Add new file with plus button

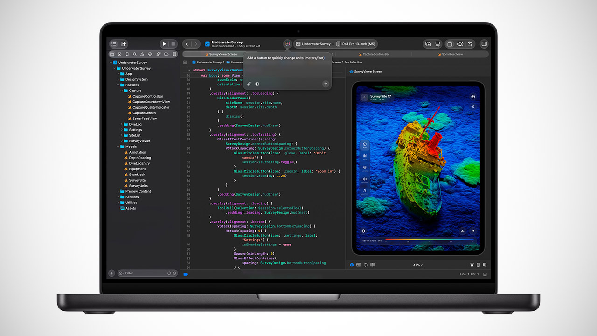tap(111, 273)
